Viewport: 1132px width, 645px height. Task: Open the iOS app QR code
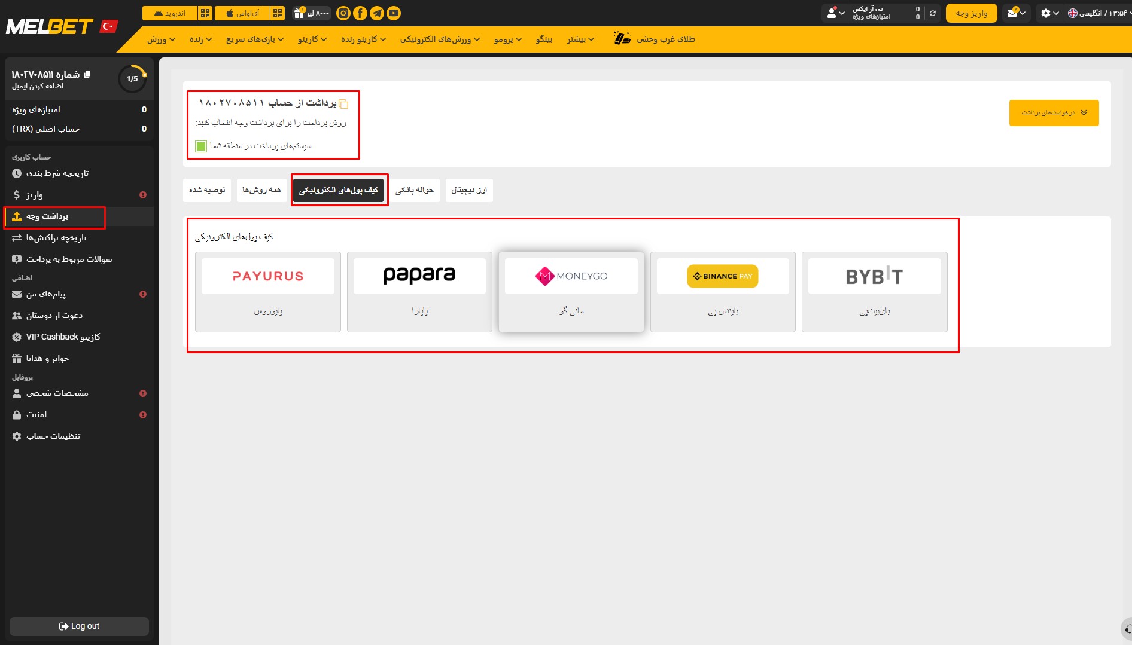tap(278, 13)
